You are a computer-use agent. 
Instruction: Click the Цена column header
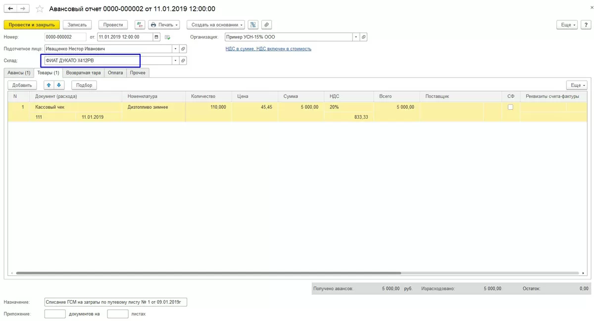(x=254, y=96)
